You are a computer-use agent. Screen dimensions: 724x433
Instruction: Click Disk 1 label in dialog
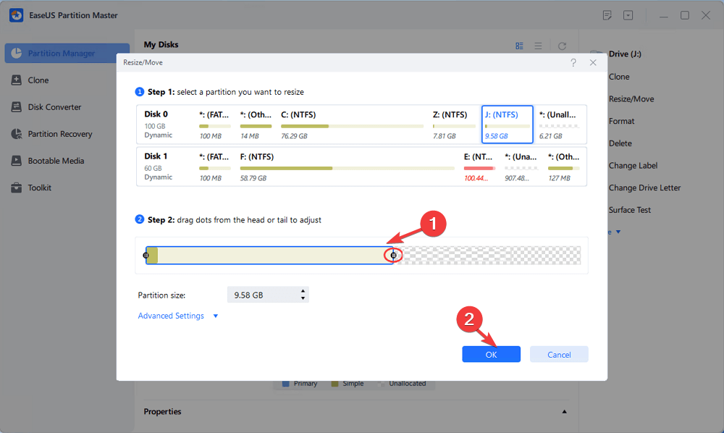click(156, 156)
